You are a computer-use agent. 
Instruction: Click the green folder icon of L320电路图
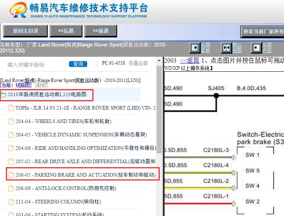click(x=3, y=95)
